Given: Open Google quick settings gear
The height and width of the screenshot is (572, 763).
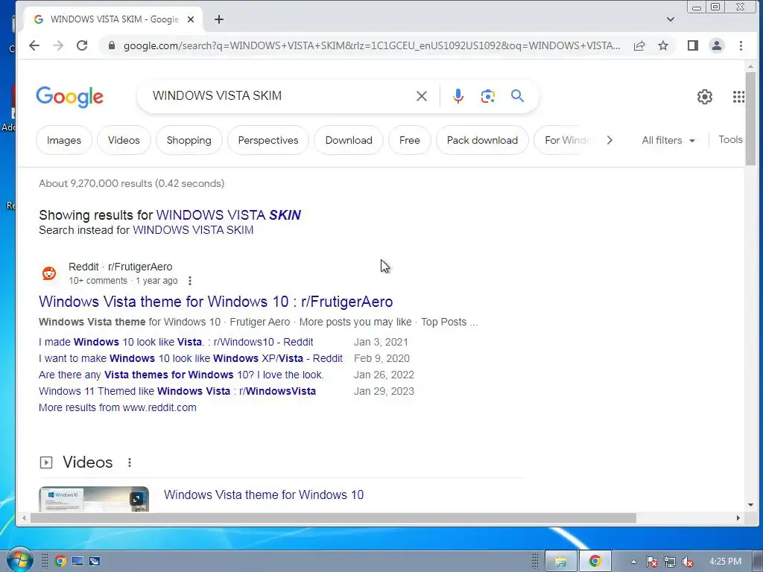Looking at the screenshot, I should 704,97.
